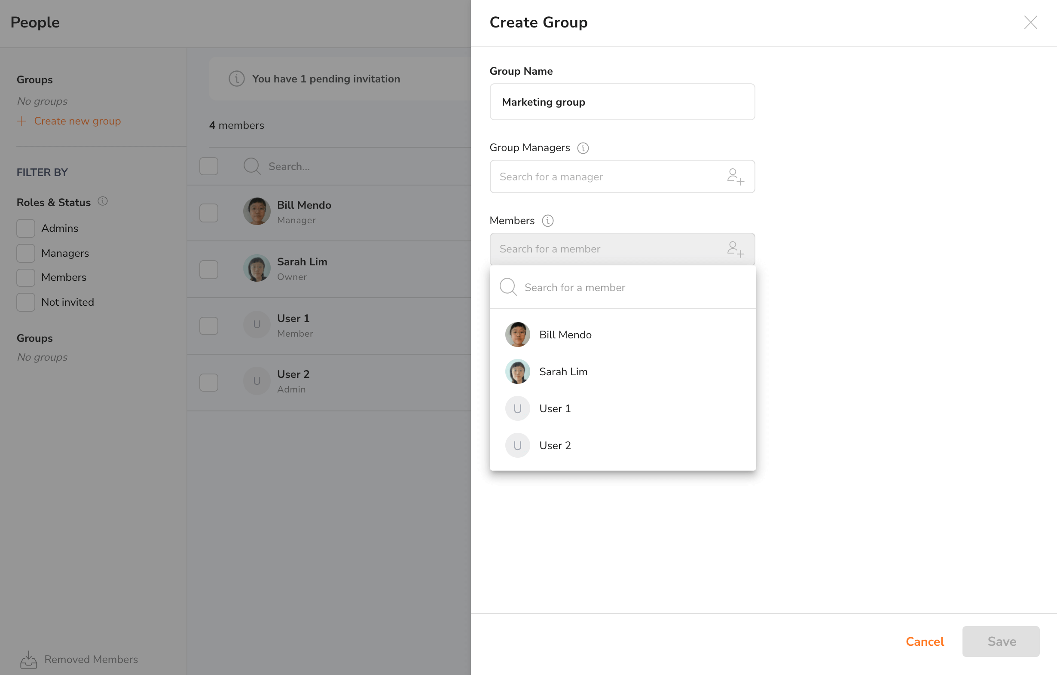Click the Cancel button to dismiss dialog

point(925,641)
